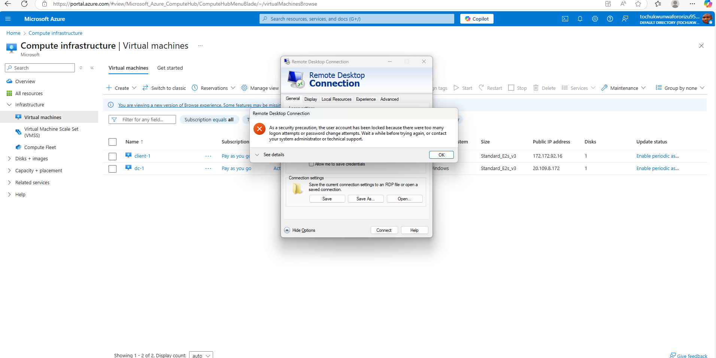Switch to Display tab in Remote Desktop
The width and height of the screenshot is (716, 358).
pyautogui.click(x=310, y=99)
